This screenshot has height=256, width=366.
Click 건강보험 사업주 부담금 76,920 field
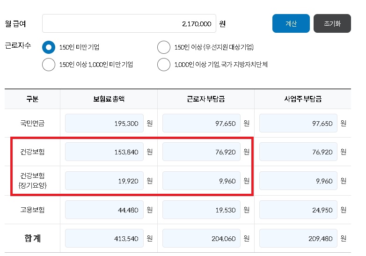point(298,152)
